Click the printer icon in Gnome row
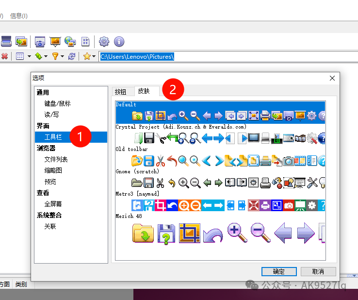Viewport: 358px width, 300px height. tap(265, 183)
